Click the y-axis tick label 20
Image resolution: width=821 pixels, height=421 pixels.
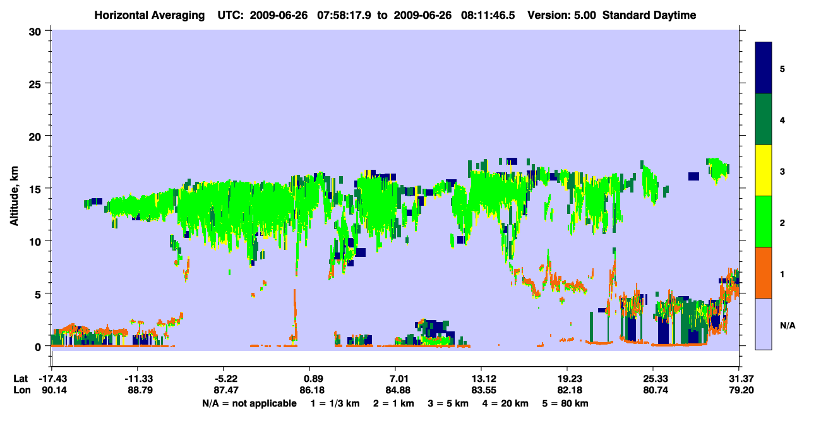pos(37,136)
